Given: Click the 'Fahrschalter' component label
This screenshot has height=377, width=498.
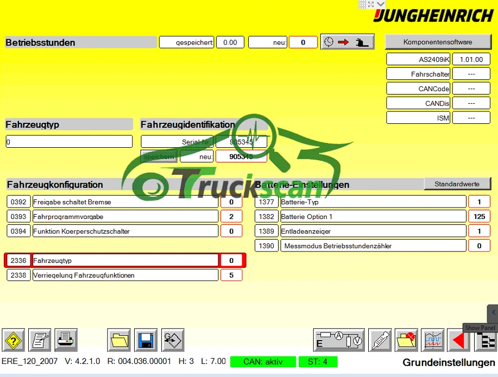Looking at the screenshot, I should (x=418, y=74).
